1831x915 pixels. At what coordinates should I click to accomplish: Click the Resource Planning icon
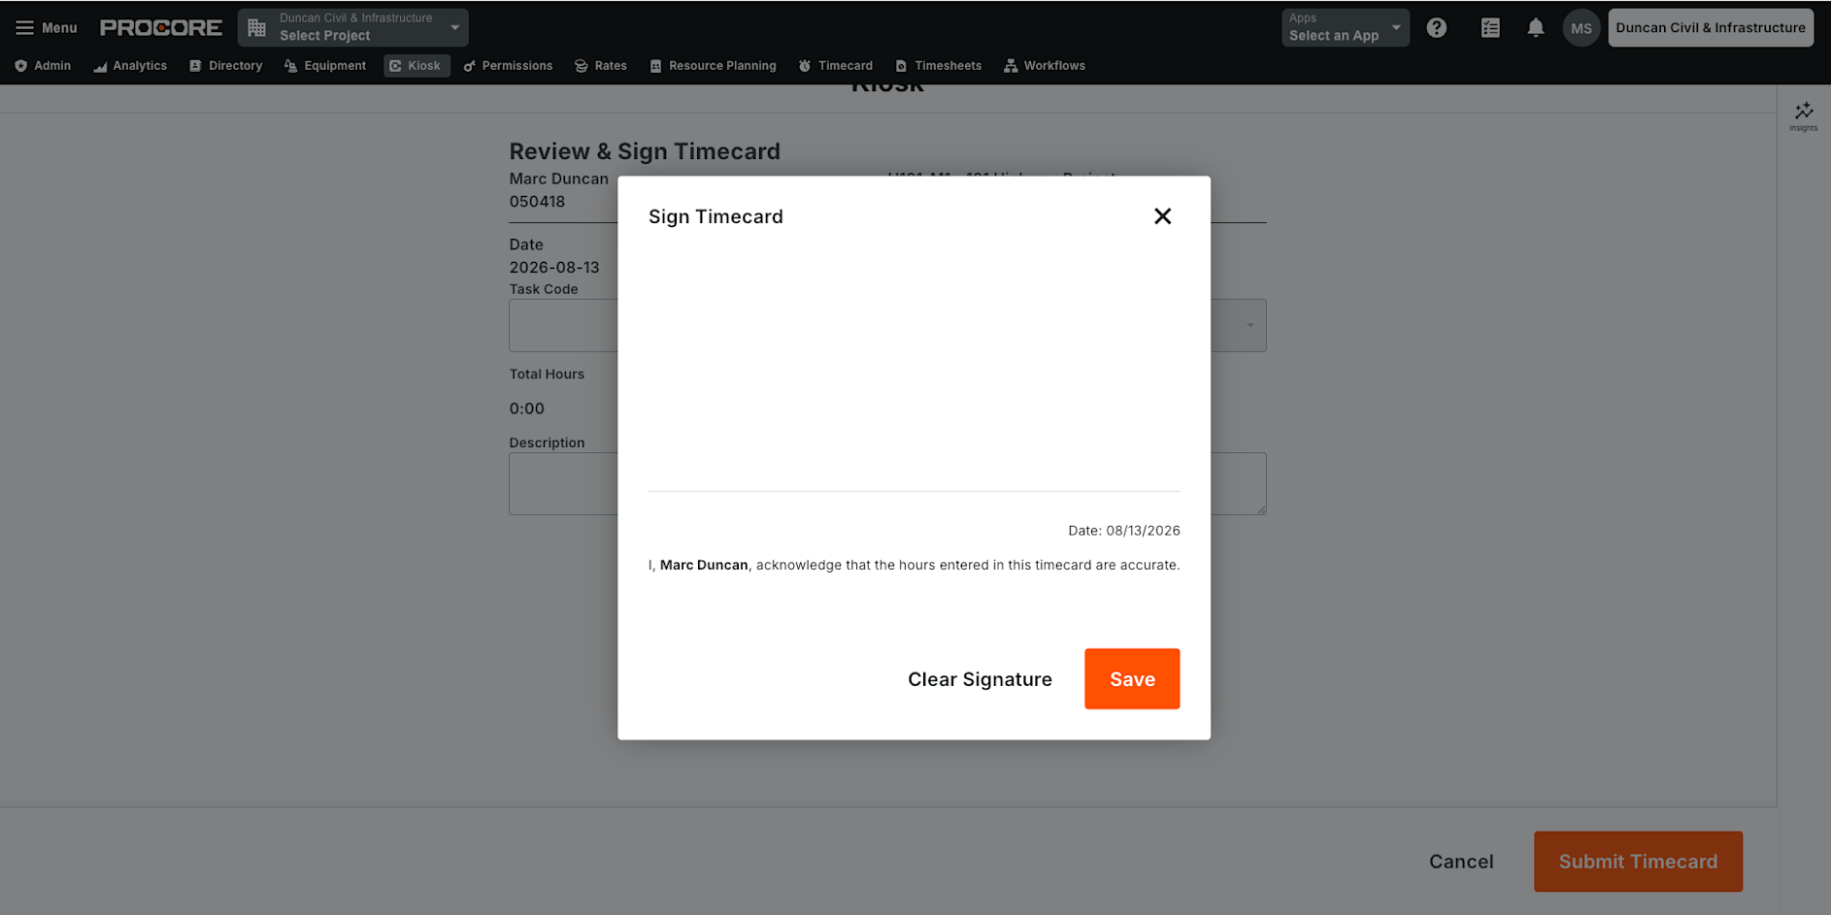pos(655,66)
